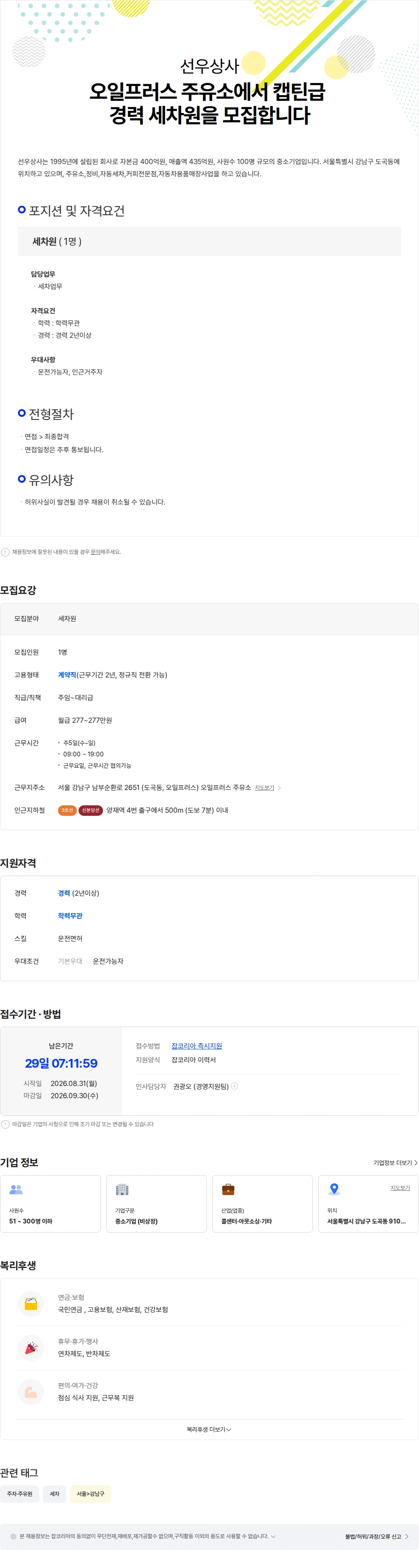
Task: Click the chevron after 근무지주소 지도보기
Action: (279, 787)
